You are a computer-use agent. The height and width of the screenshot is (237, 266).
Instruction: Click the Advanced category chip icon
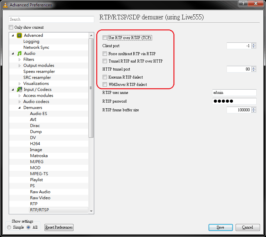[x=19, y=35]
